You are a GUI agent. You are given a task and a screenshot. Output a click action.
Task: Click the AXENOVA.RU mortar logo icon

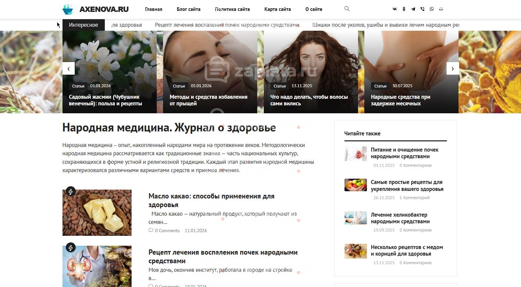click(68, 9)
